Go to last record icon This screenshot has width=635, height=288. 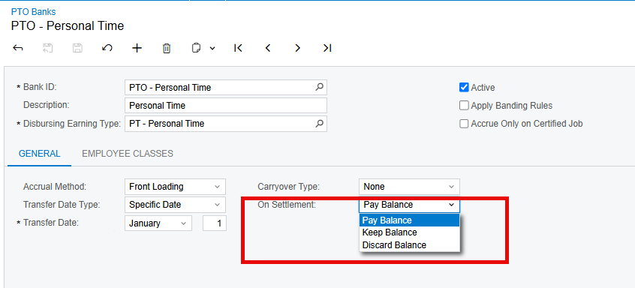[x=327, y=48]
